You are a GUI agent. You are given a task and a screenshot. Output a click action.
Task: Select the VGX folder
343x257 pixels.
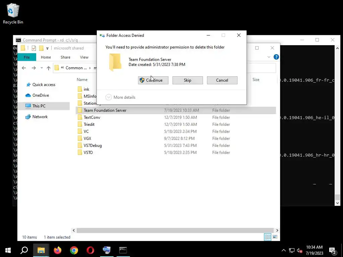[87, 138]
